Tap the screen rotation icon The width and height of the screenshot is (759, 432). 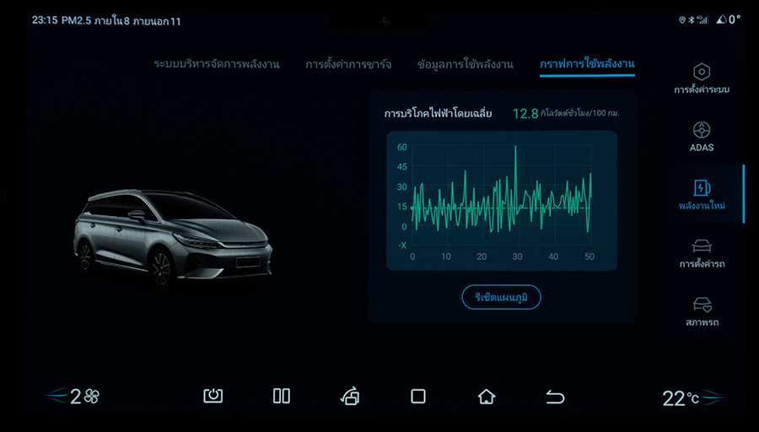pyautogui.click(x=349, y=397)
